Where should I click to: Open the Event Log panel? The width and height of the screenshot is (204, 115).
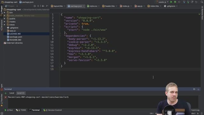pos(195,110)
